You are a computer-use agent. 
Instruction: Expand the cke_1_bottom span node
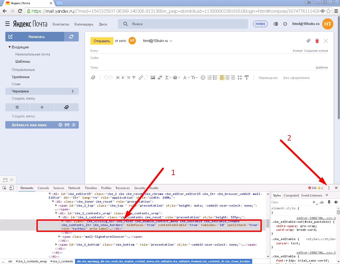pyautogui.click(x=56, y=244)
